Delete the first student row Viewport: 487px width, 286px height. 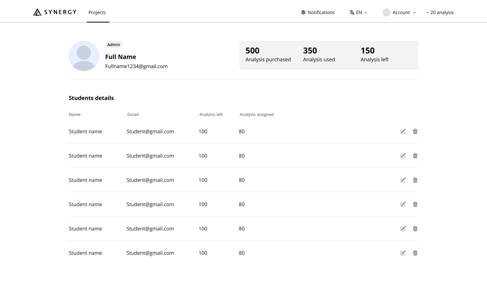[415, 131]
